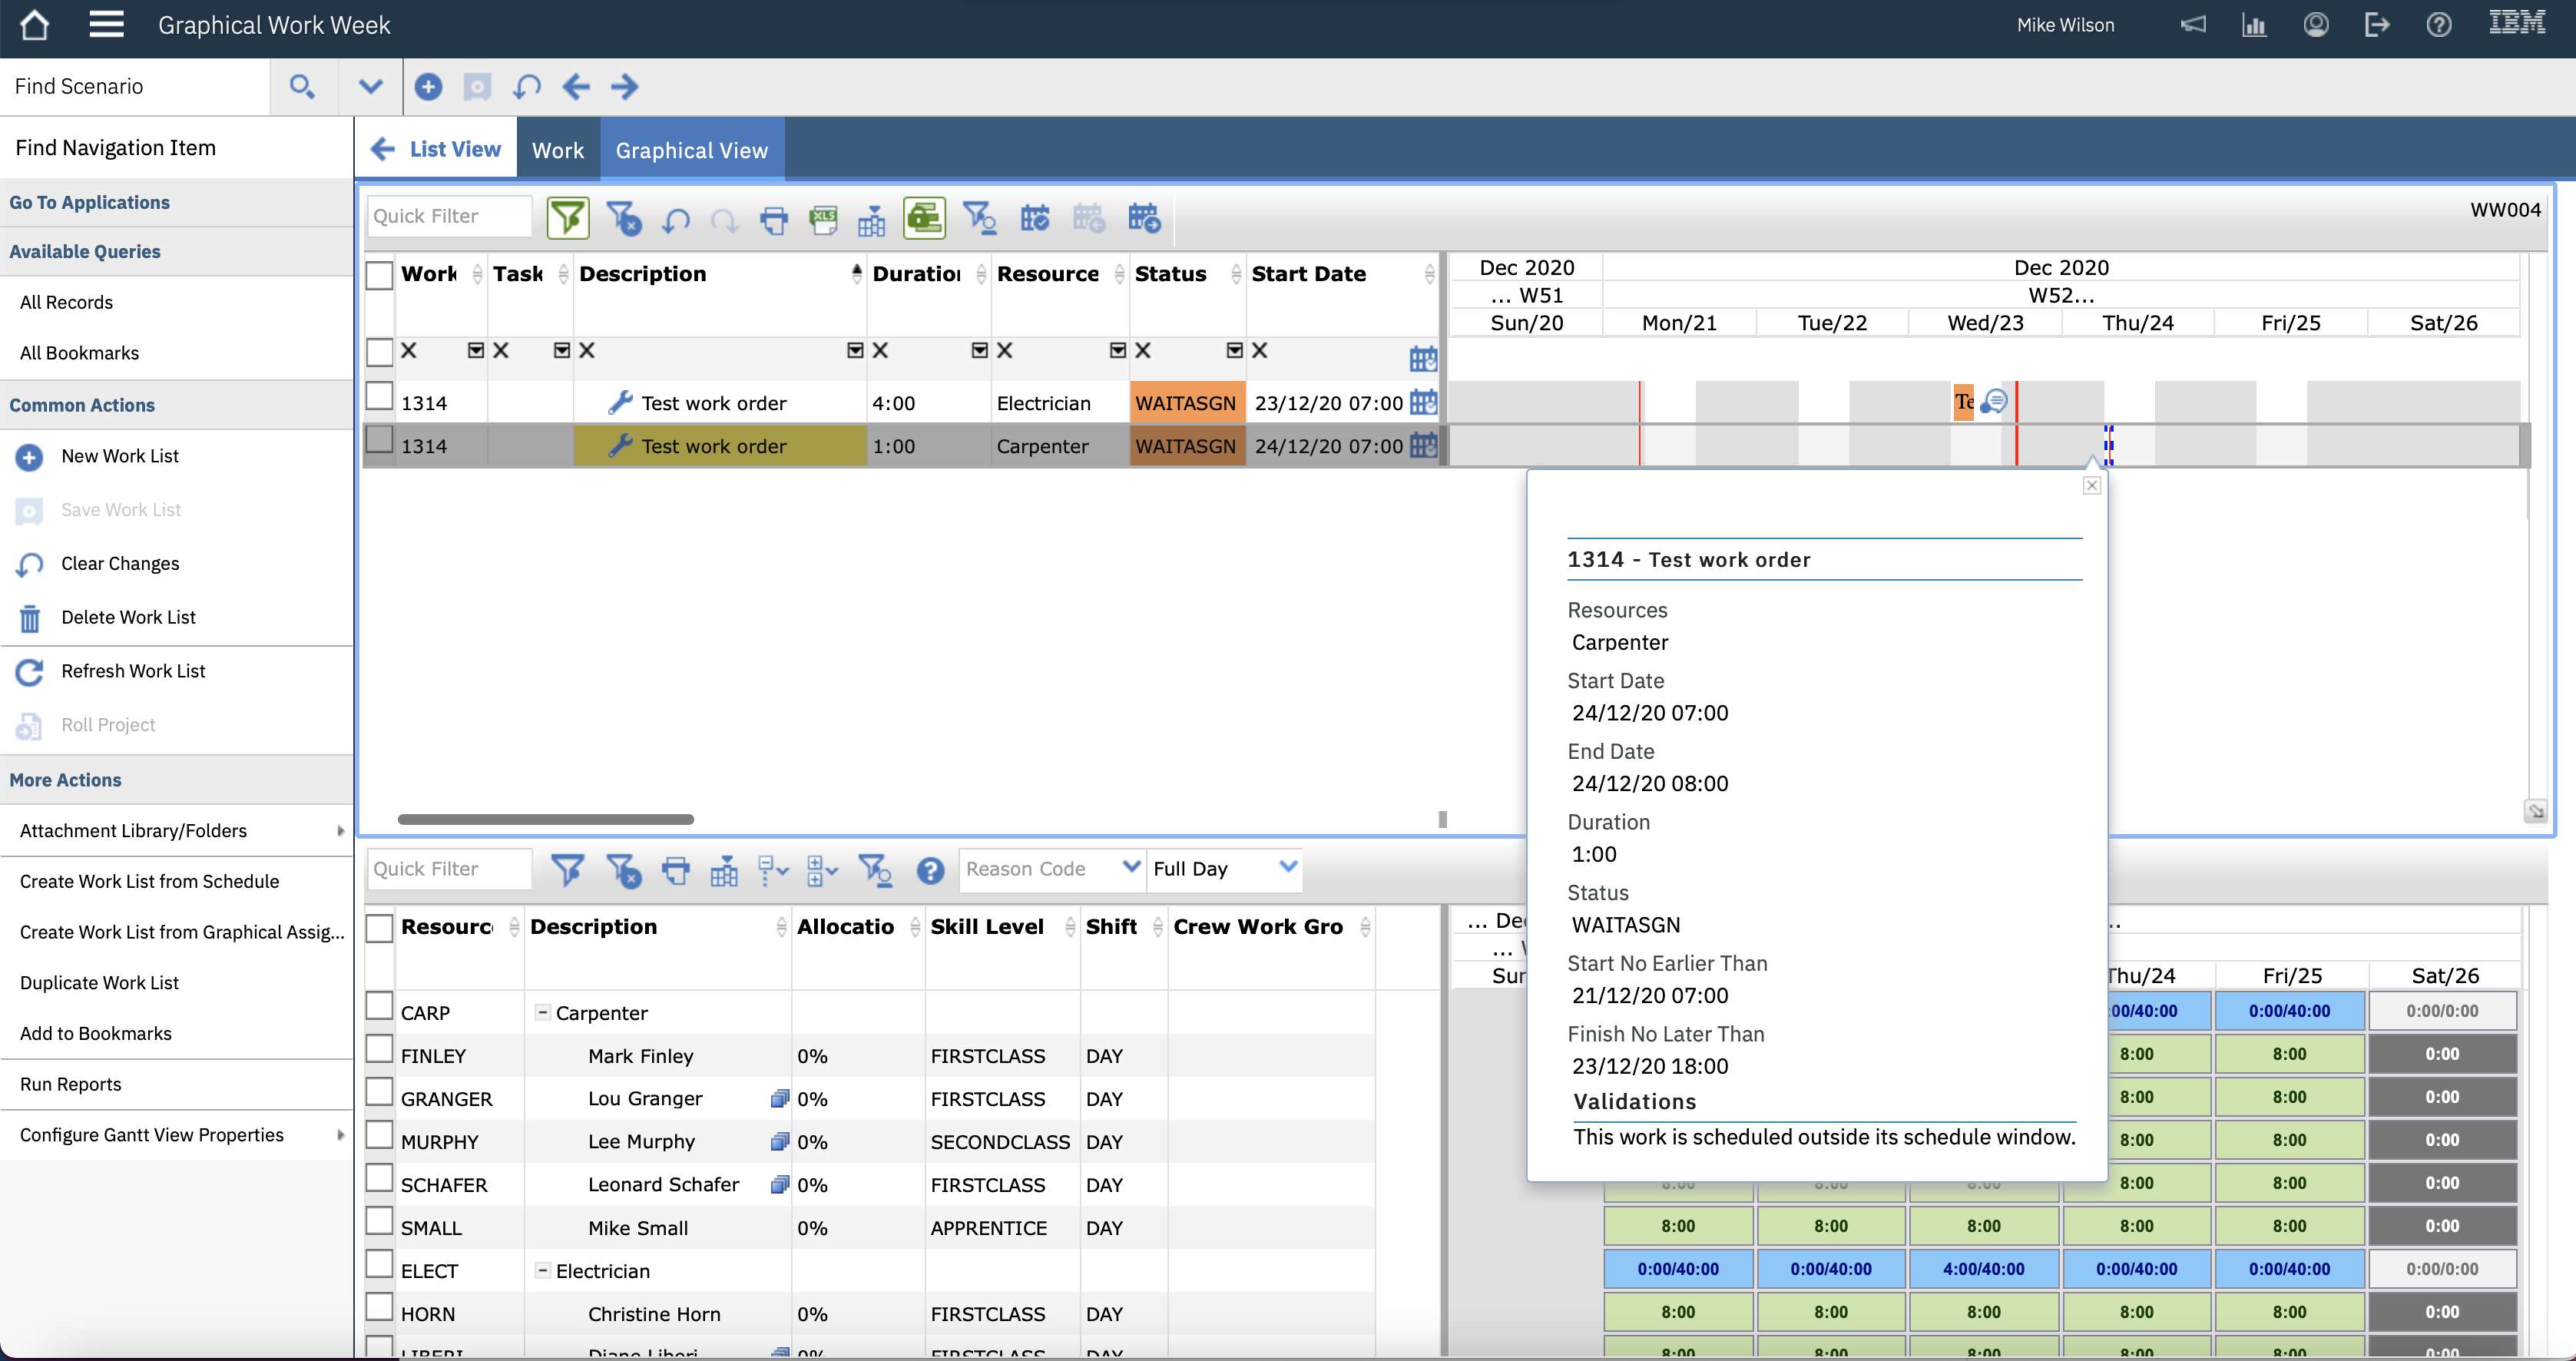Viewport: 2576px width, 1361px height.
Task: Click the print icon above the work list
Action: tap(773, 218)
